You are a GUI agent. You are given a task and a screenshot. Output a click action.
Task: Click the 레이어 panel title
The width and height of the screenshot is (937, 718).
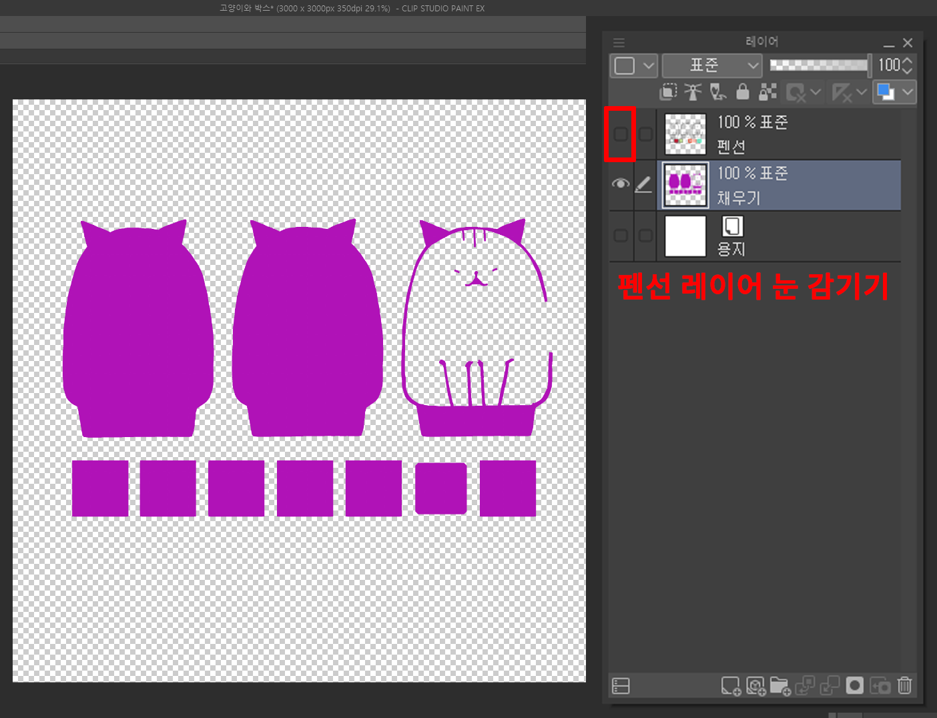click(761, 41)
